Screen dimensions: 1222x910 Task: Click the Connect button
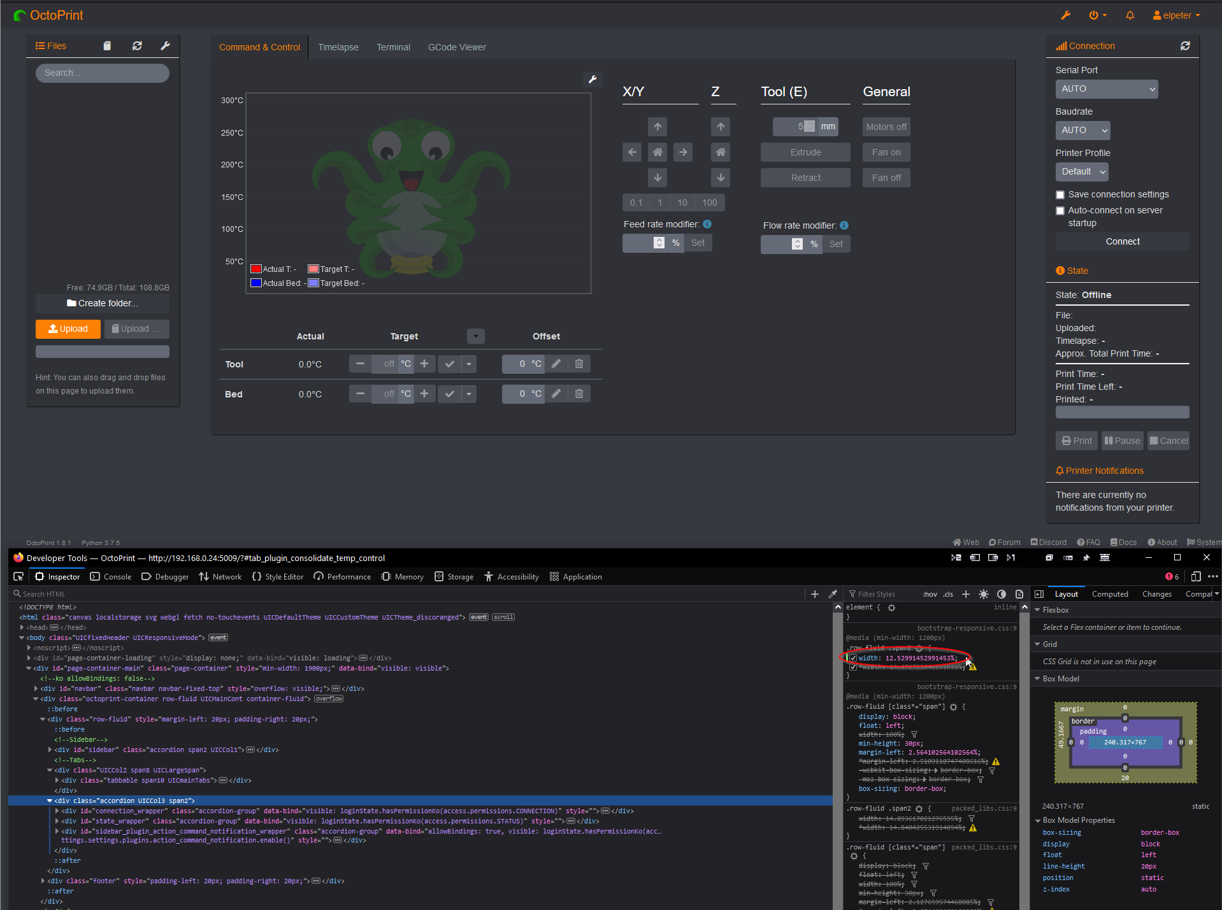[1121, 241]
